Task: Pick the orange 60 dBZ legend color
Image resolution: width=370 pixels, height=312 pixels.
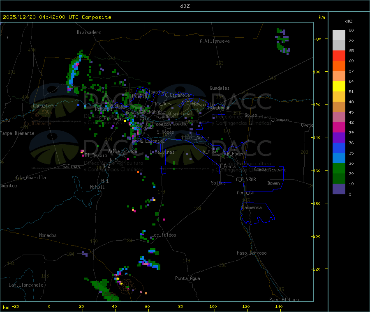Action: (x=339, y=66)
